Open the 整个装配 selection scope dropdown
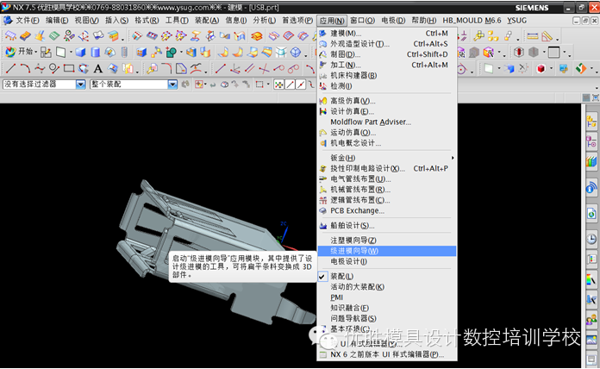Image resolution: width=600 pixels, height=369 pixels. [x=173, y=84]
